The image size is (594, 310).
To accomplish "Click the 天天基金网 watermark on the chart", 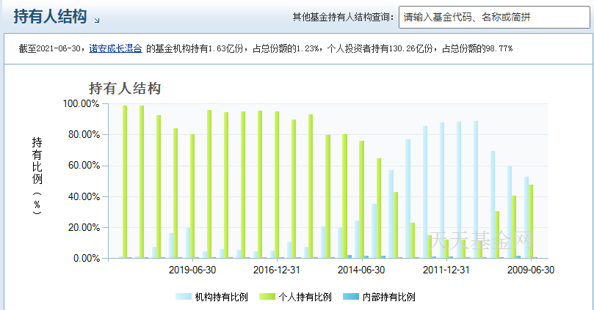I will [481, 240].
